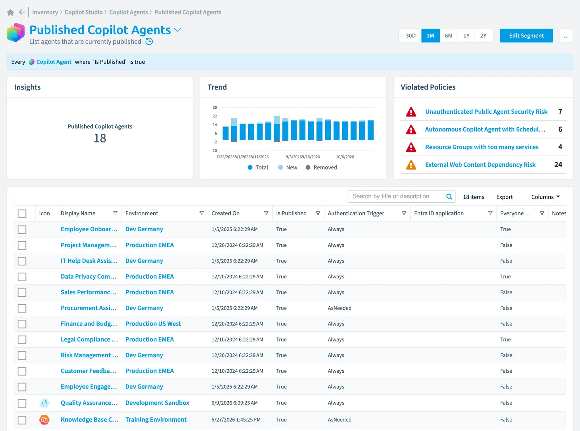Expand the Published Copilot Agents title chevron
The height and width of the screenshot is (431, 580).
pos(178,30)
